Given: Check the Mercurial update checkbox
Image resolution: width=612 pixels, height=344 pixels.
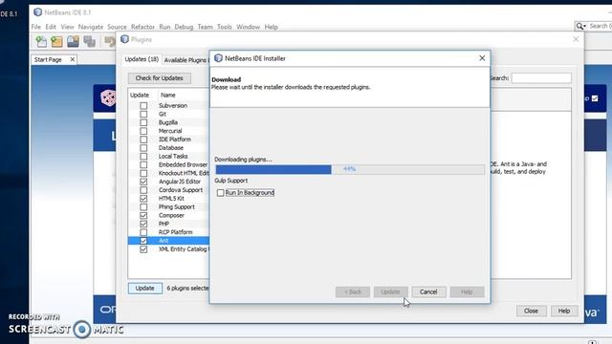Looking at the screenshot, I should pyautogui.click(x=143, y=131).
